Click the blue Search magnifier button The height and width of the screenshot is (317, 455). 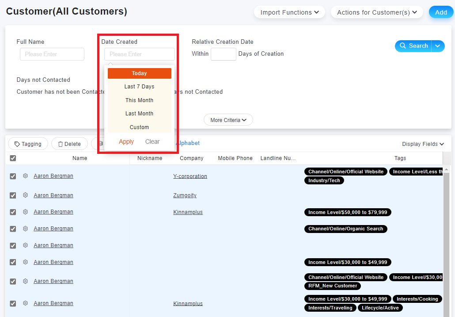pos(413,46)
